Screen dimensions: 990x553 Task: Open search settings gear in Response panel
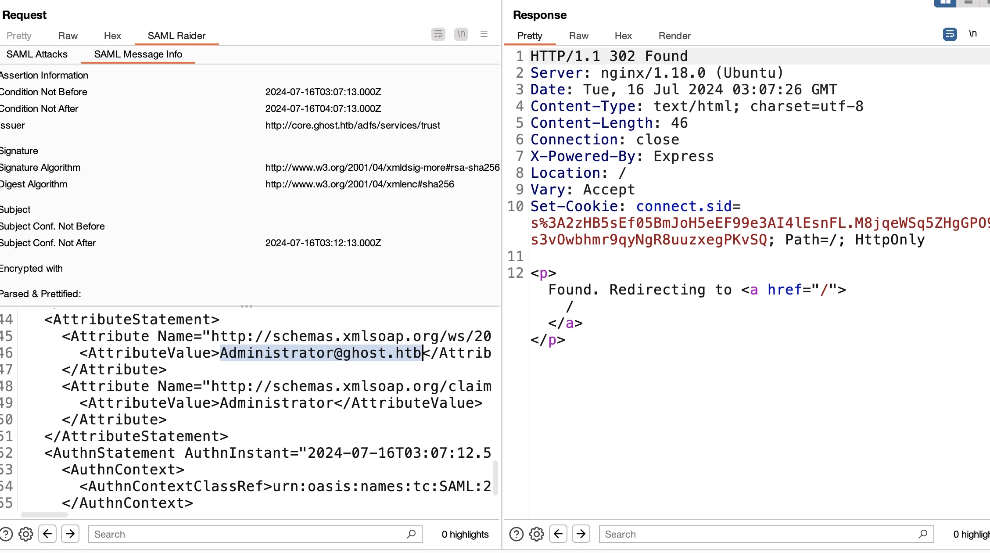click(536, 534)
